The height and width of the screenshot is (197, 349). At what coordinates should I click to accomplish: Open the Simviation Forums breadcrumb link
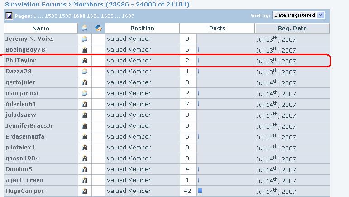33,5
